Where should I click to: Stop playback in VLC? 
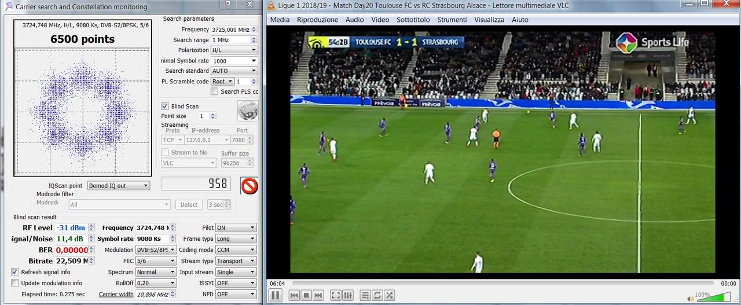pyautogui.click(x=306, y=295)
